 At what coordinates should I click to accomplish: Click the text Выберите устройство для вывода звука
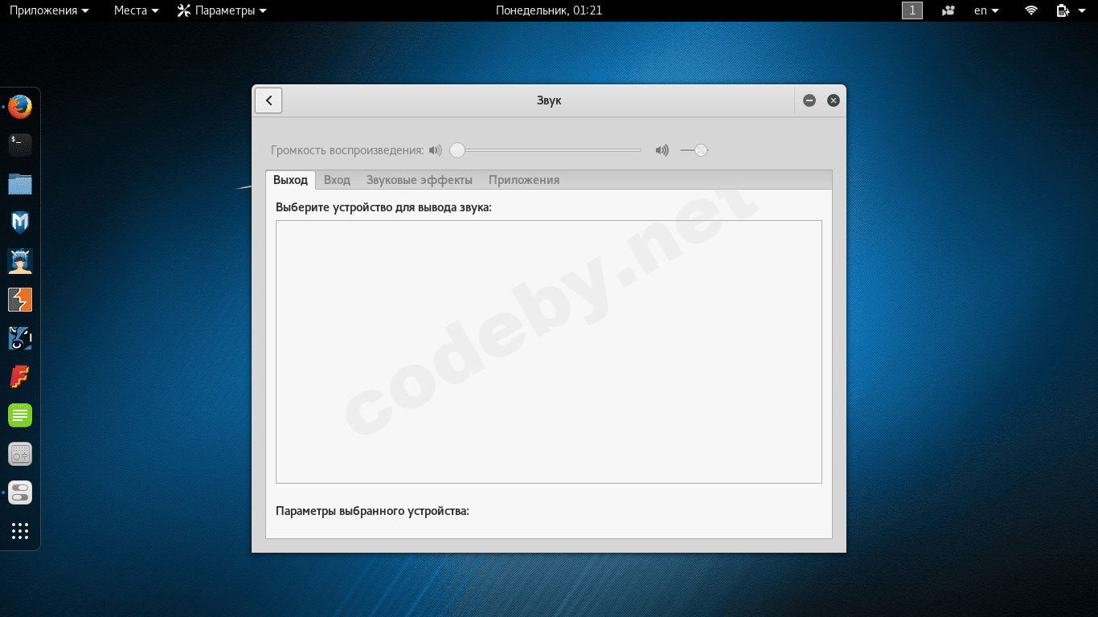click(383, 207)
